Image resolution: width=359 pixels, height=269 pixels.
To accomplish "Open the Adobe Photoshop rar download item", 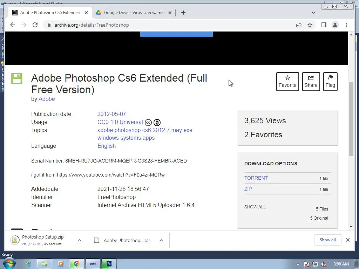I will click(122, 240).
